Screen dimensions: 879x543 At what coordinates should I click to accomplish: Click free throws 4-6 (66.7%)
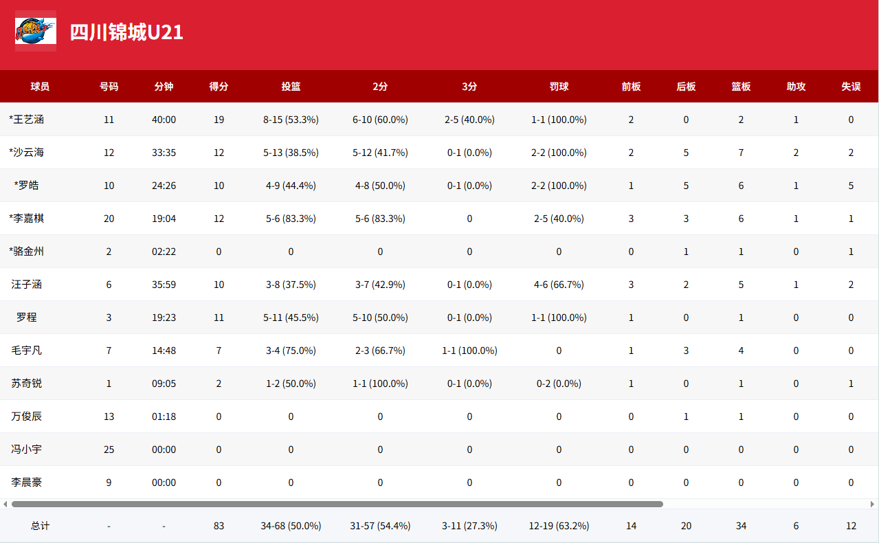coord(559,285)
